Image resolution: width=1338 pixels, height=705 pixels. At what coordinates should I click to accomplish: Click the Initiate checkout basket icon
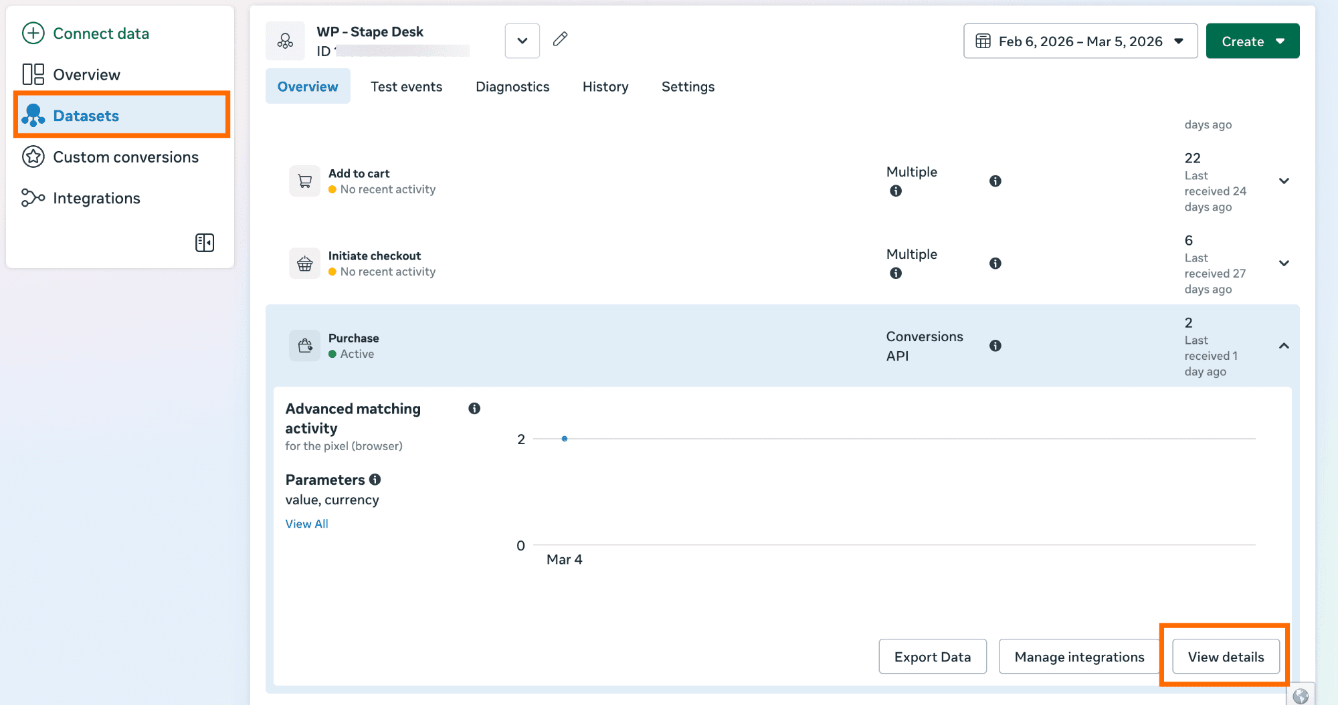tap(304, 264)
